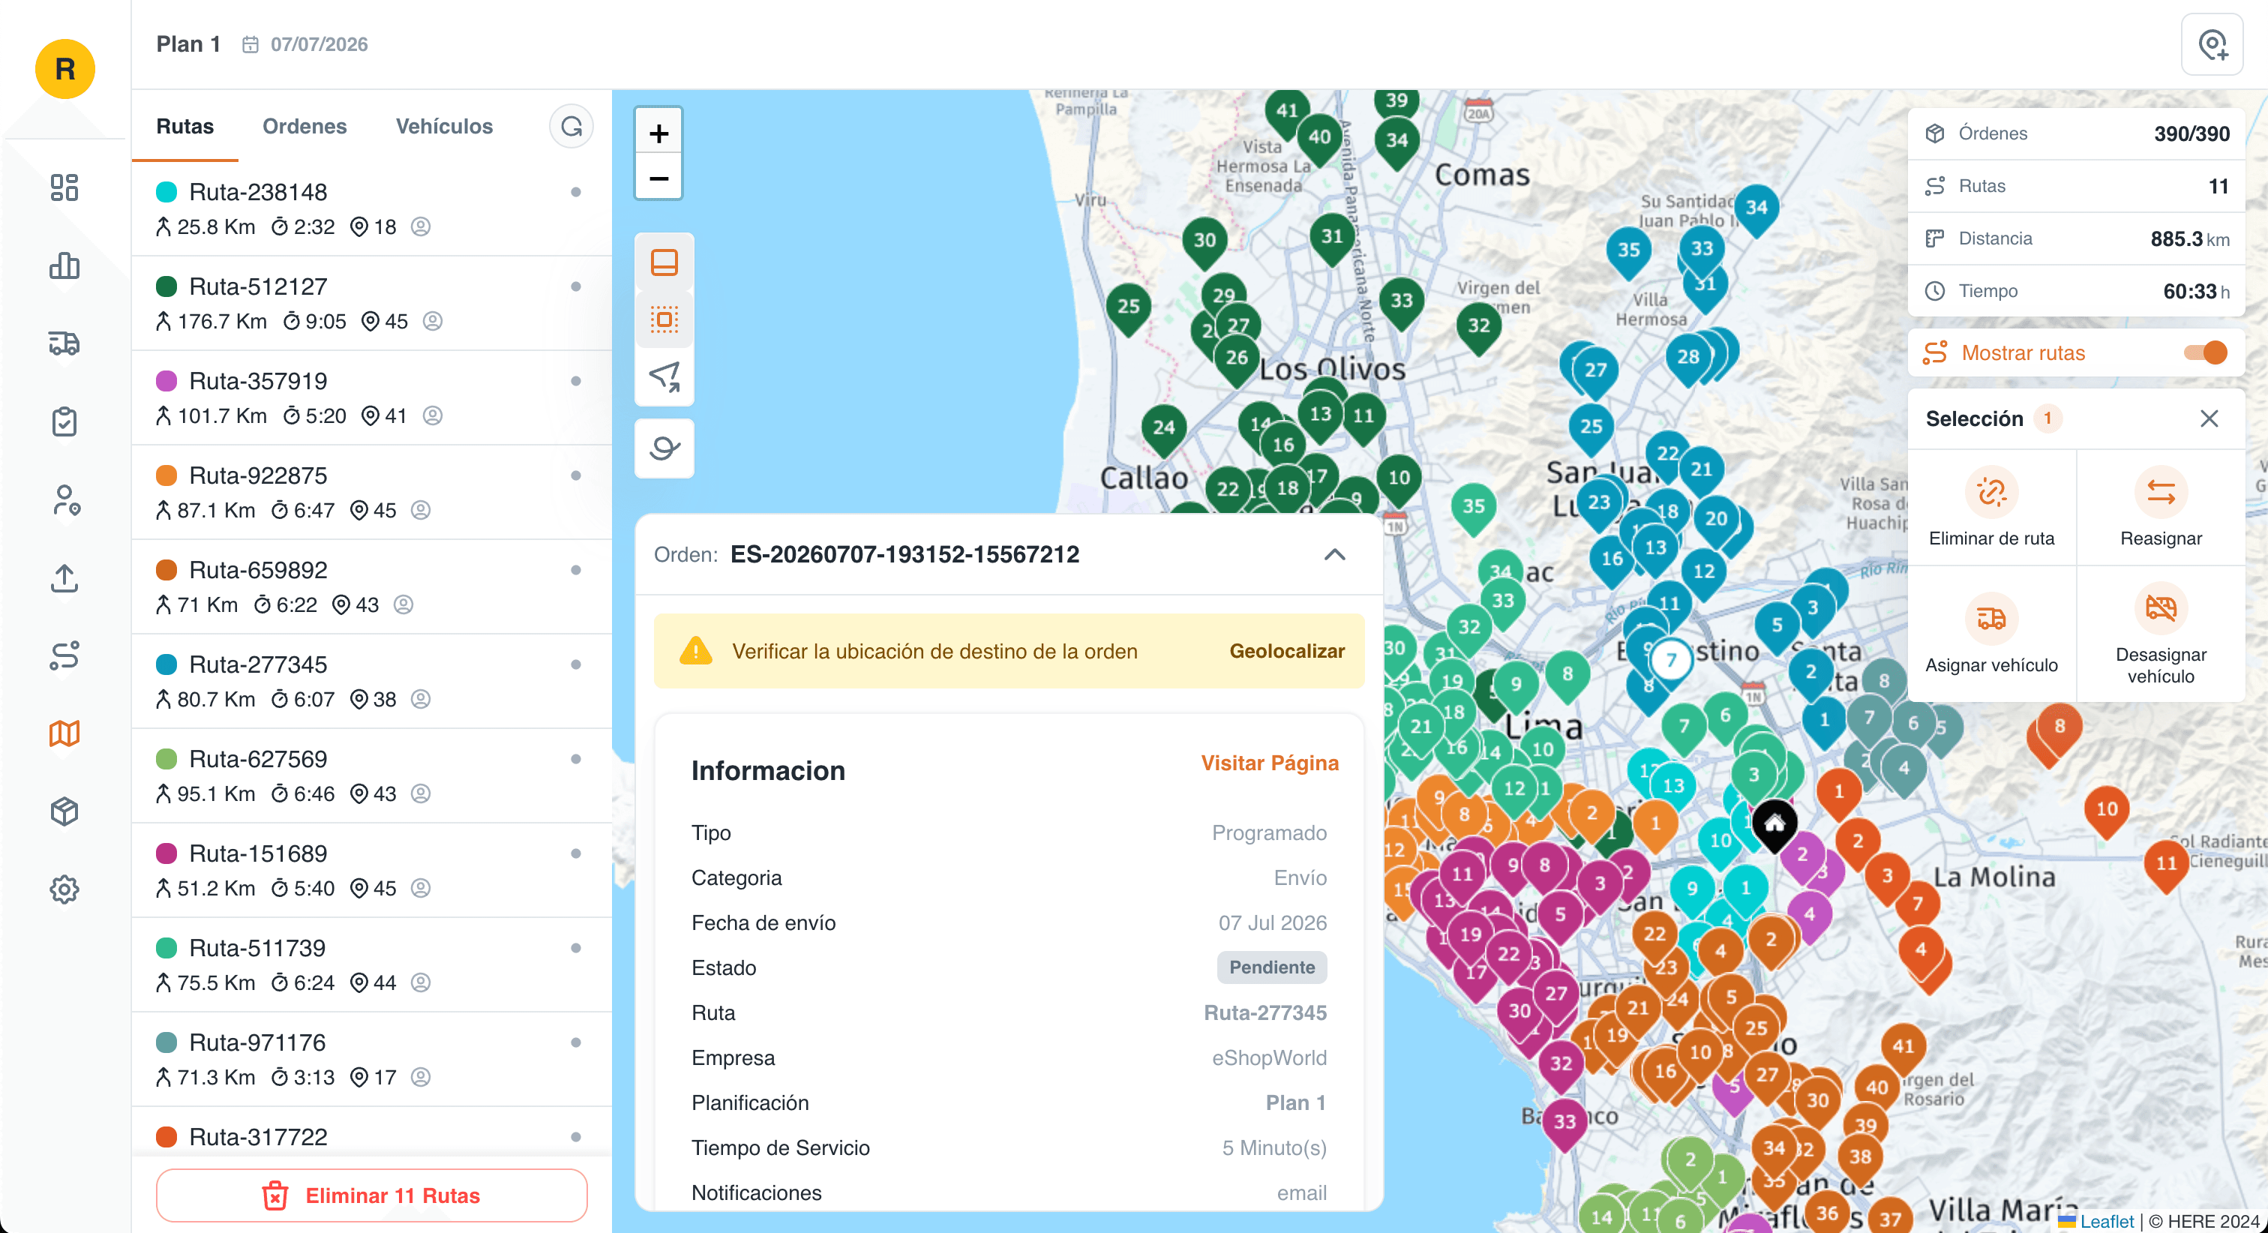
Task: Close the Selección panel
Action: (x=2209, y=418)
